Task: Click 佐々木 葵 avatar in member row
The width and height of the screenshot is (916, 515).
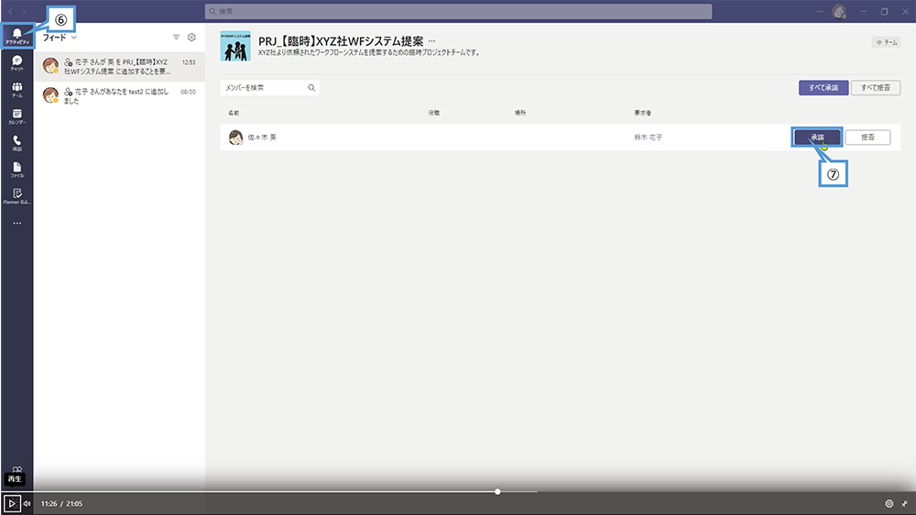Action: coord(235,137)
